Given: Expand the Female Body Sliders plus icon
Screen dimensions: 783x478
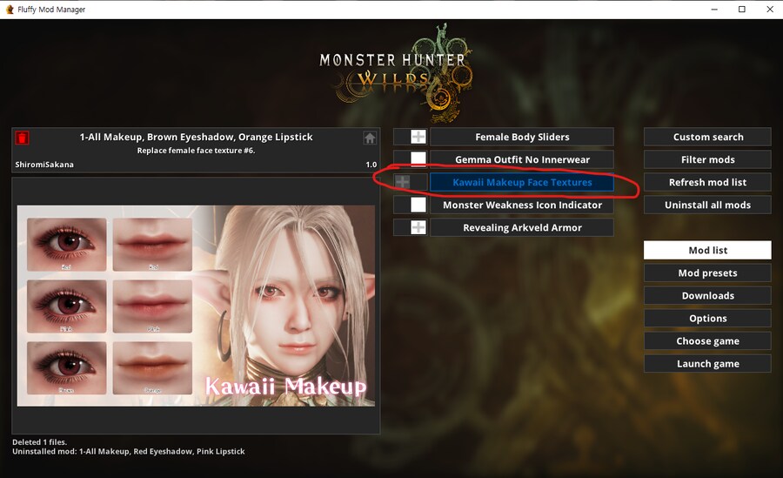Looking at the screenshot, I should pyautogui.click(x=418, y=137).
